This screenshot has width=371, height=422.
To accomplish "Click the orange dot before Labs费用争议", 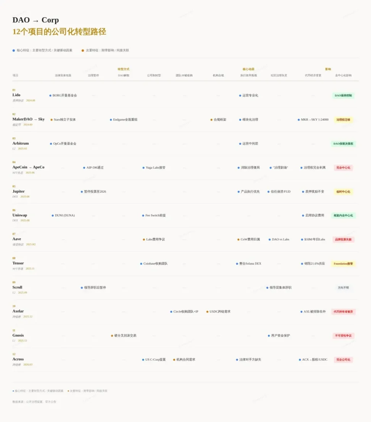I will [x=144, y=240].
